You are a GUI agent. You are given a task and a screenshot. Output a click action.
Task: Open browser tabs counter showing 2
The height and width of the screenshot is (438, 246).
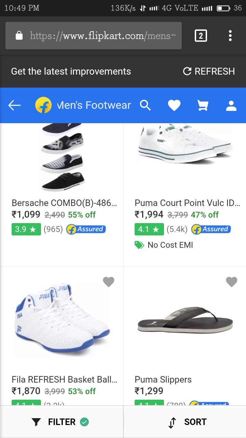tap(201, 36)
